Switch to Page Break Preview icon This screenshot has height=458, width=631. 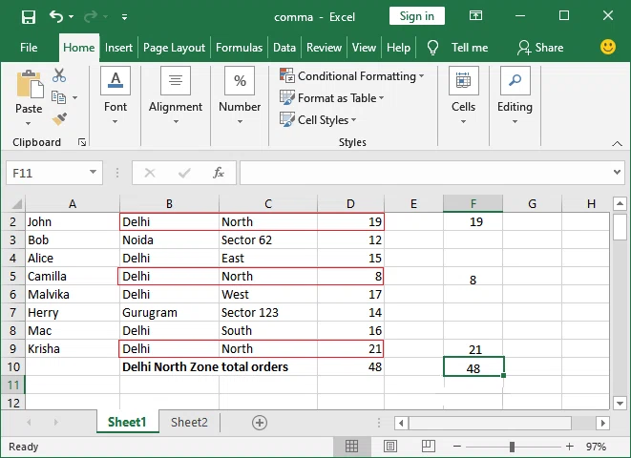click(429, 446)
